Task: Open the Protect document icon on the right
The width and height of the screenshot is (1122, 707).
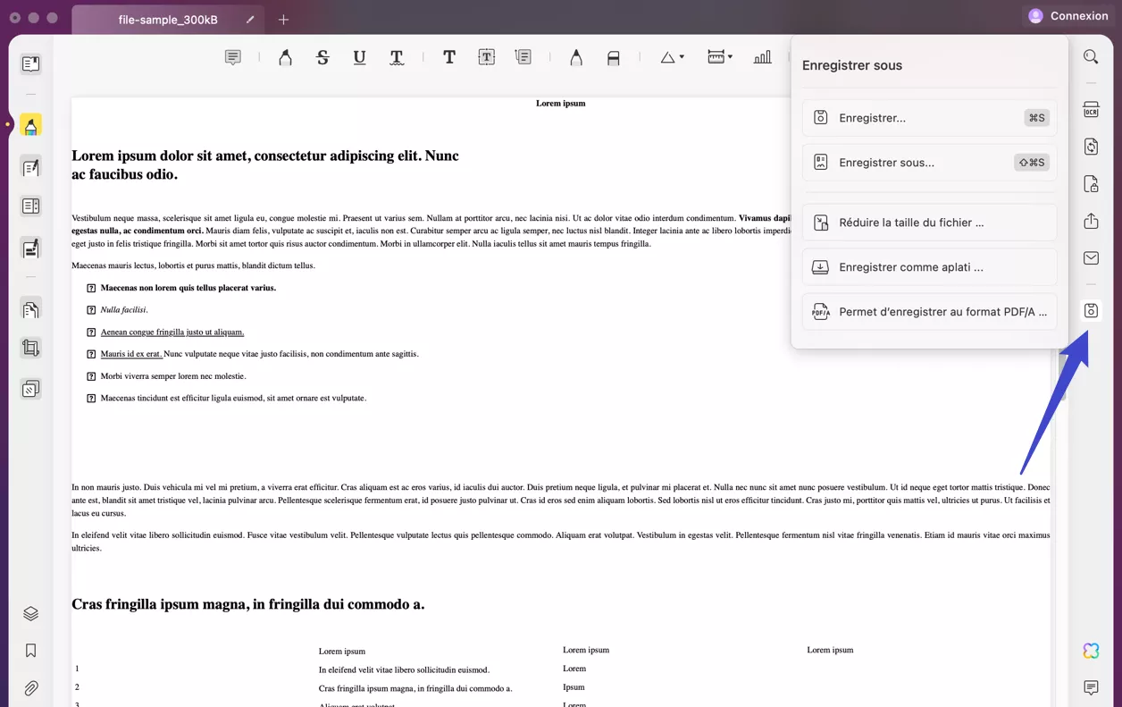Action: pos(1091,183)
